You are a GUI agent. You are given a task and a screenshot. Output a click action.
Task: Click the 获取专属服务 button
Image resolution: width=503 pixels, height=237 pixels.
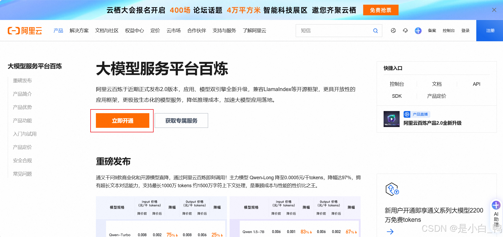181,121
